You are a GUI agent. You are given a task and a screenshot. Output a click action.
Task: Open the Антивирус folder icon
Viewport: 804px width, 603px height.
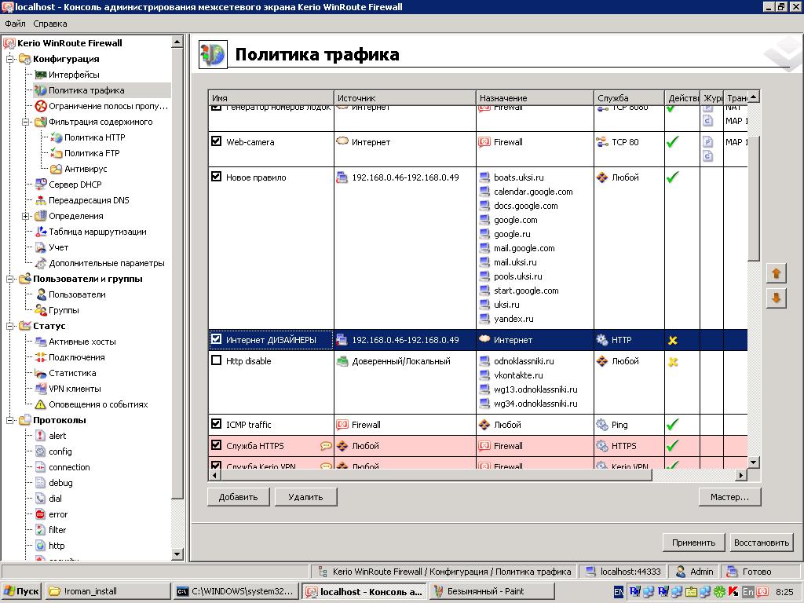pos(57,169)
